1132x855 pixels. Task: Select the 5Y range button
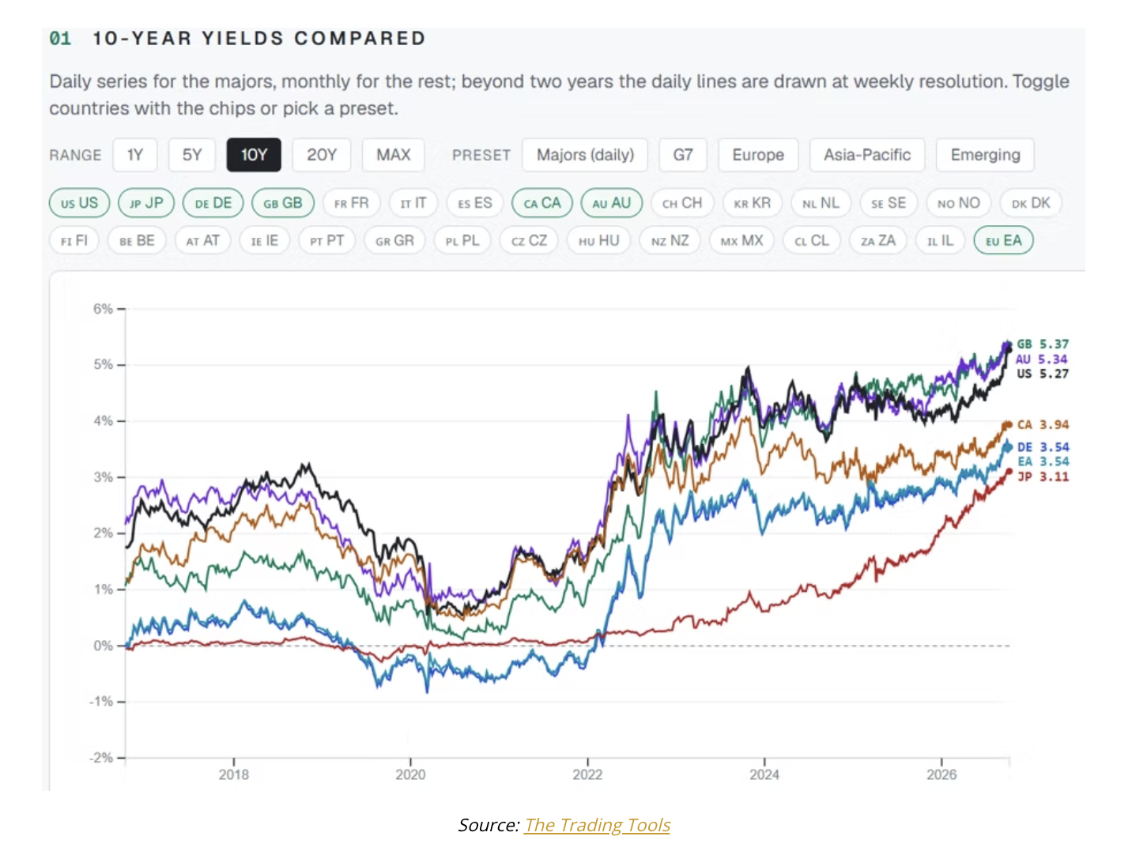(x=192, y=155)
